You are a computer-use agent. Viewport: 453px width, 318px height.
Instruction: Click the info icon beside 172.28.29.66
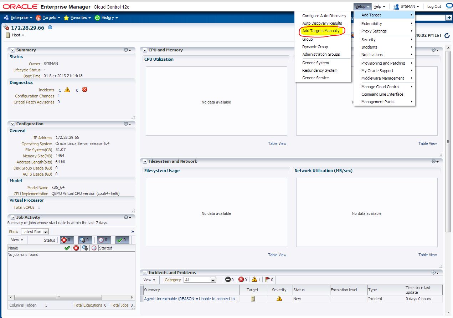point(50,27)
